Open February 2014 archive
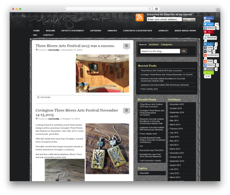Viewport: 230px width, 195px height. (x=176, y=129)
